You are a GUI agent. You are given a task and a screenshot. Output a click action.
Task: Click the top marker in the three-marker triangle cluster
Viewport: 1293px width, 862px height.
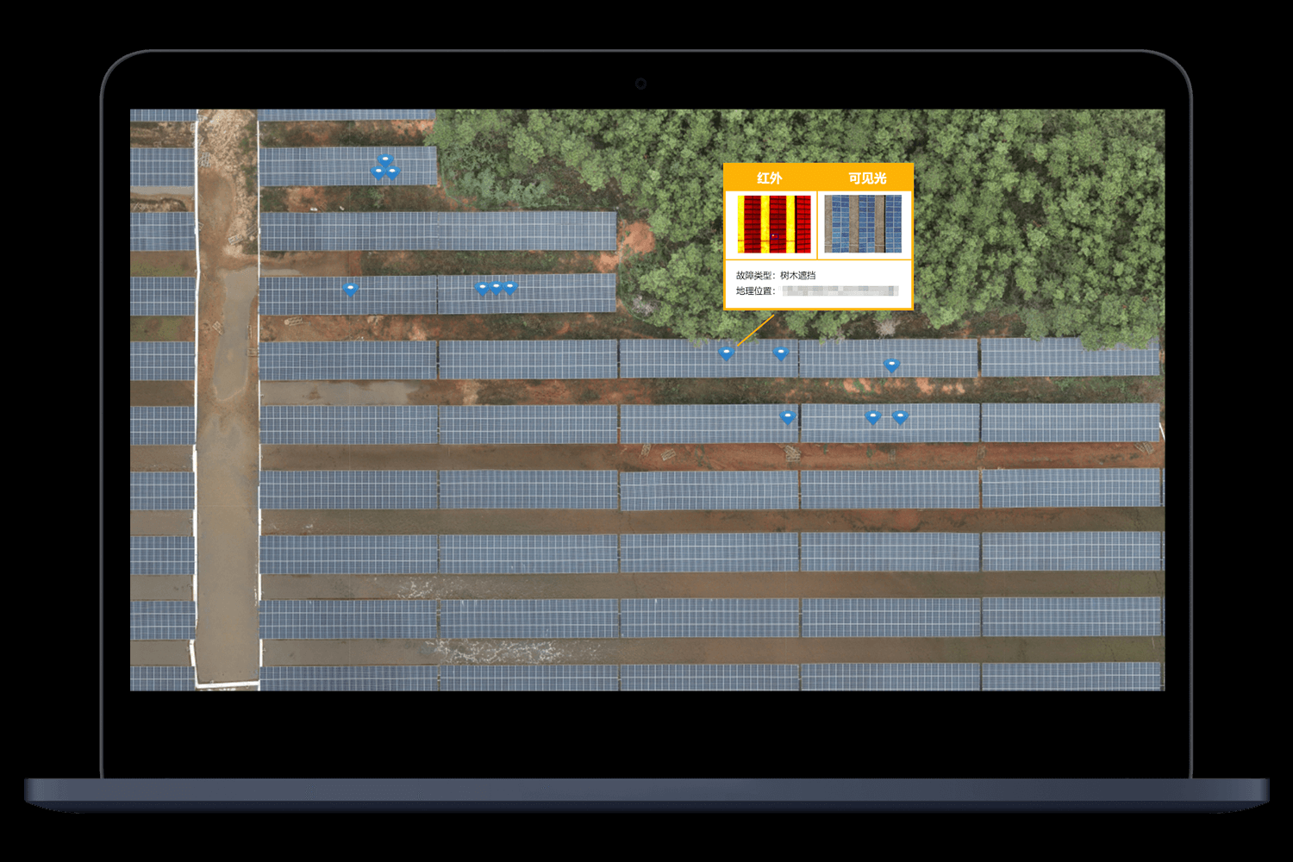pyautogui.click(x=385, y=159)
